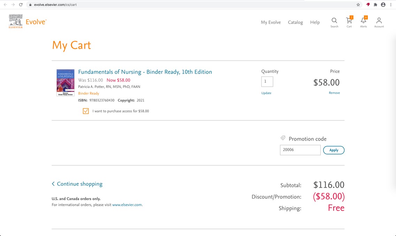
Task: Click the browser bookmark star icon
Action: point(358,5)
